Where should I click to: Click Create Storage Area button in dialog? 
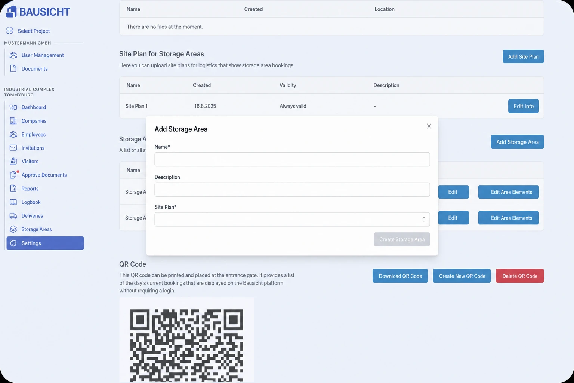[402, 239]
